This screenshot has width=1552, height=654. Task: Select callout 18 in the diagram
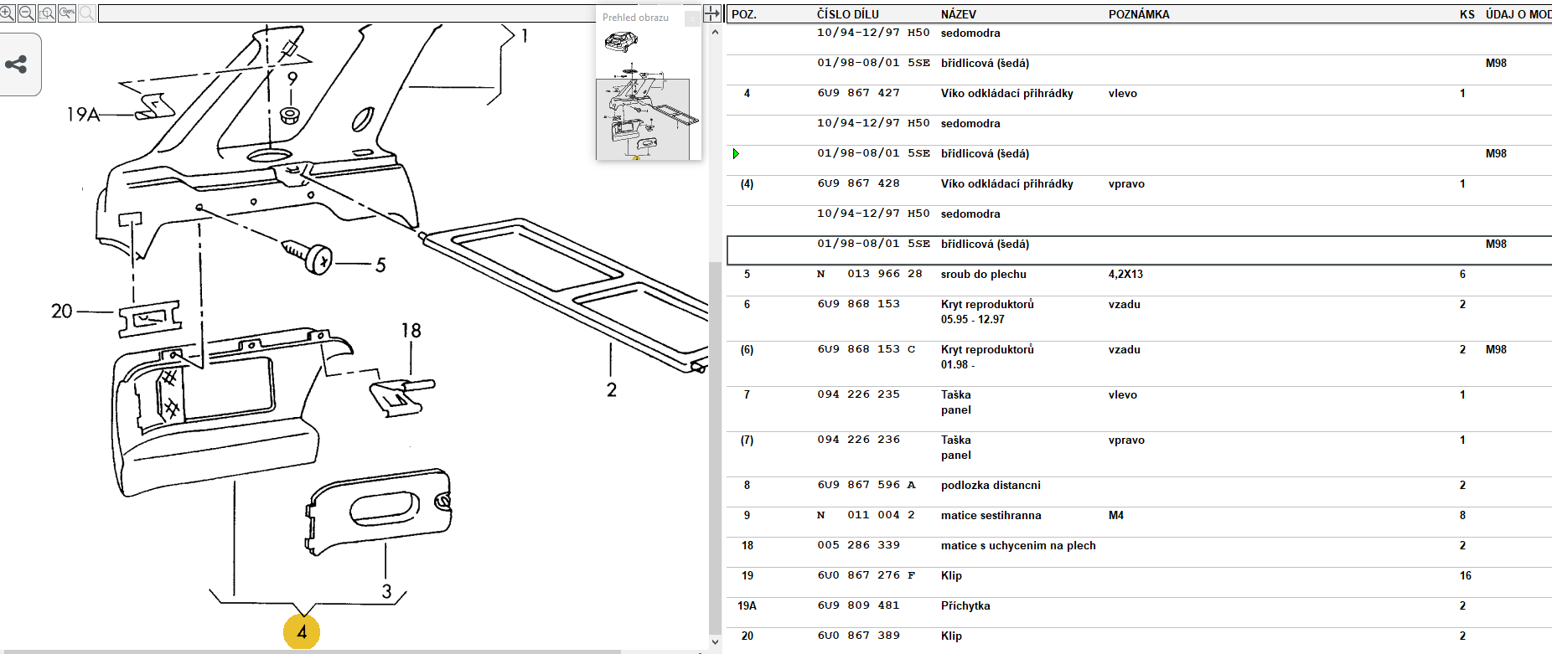click(411, 331)
